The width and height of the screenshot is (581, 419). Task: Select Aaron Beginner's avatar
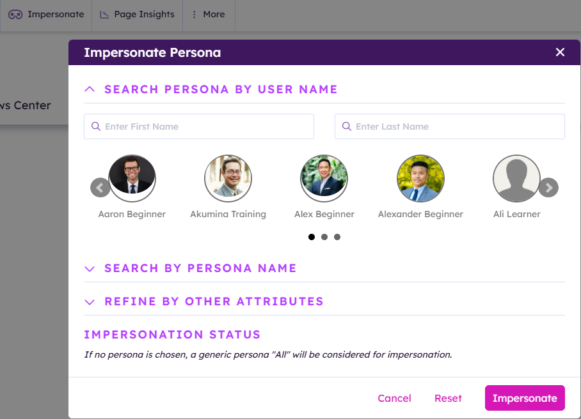point(132,179)
